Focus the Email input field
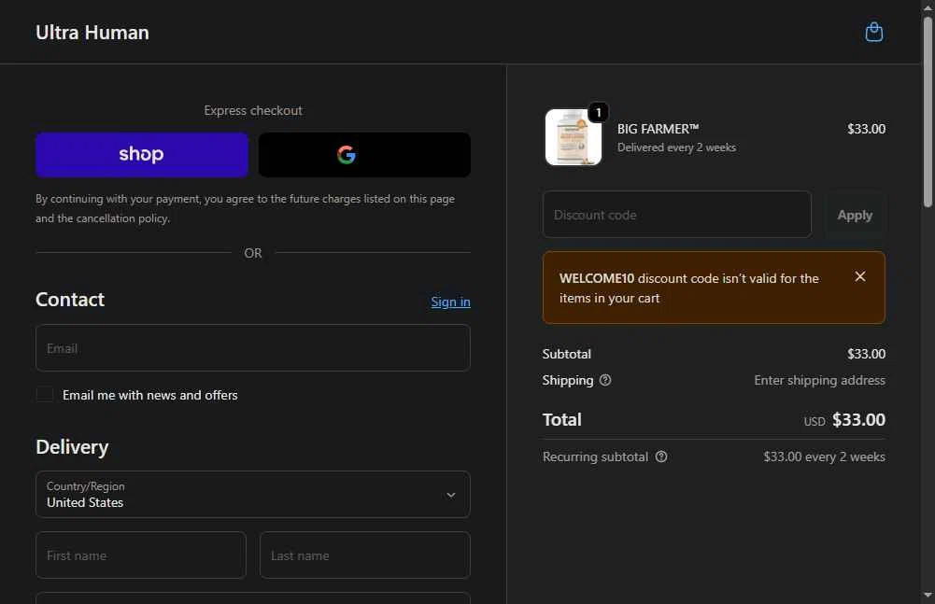 253,347
